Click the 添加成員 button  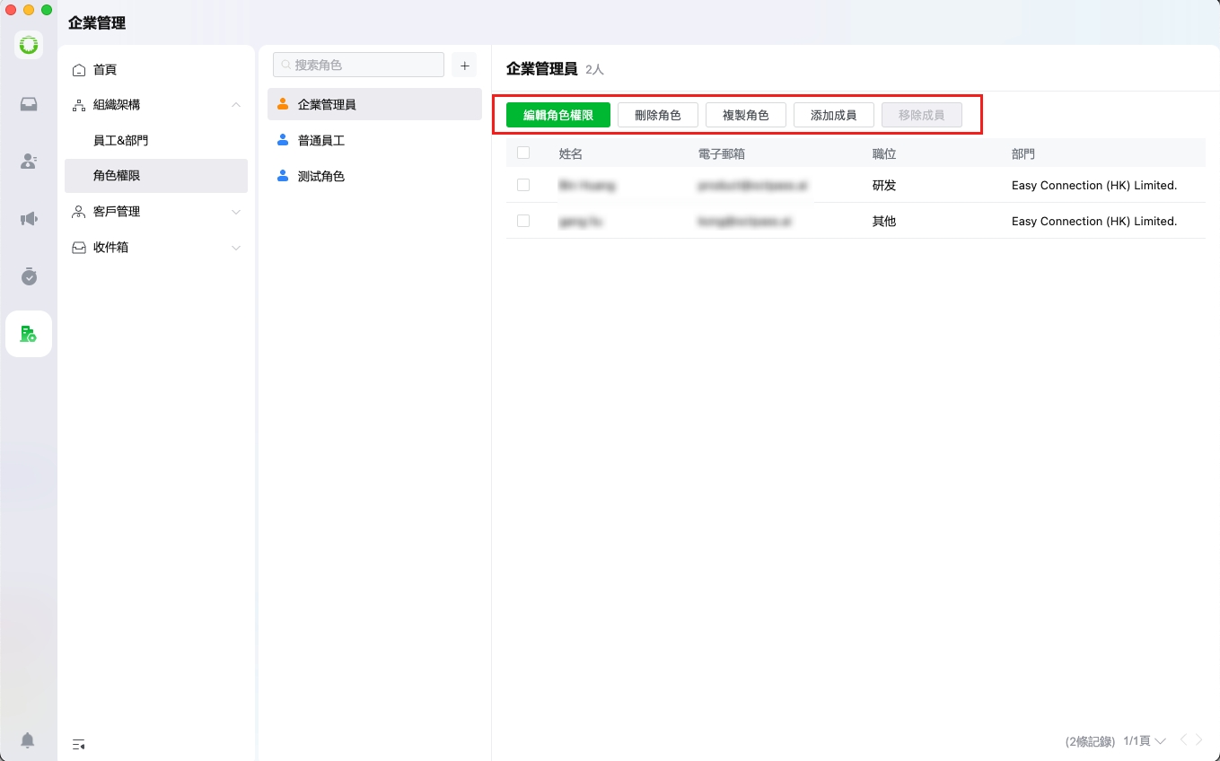[x=833, y=115]
